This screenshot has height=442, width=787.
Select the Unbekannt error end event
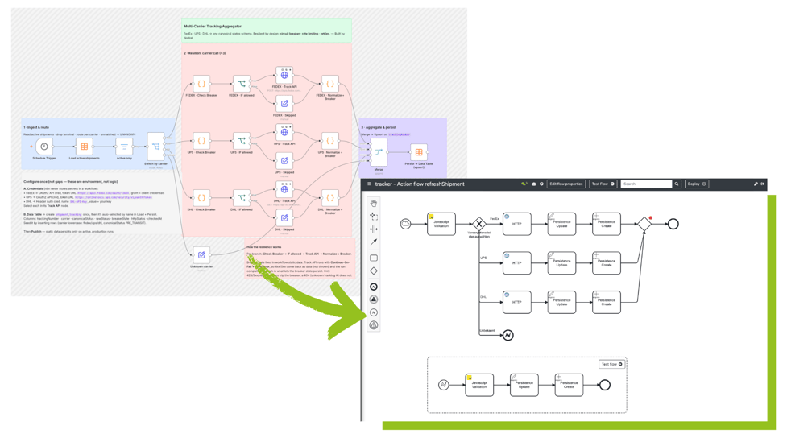pyautogui.click(x=508, y=335)
